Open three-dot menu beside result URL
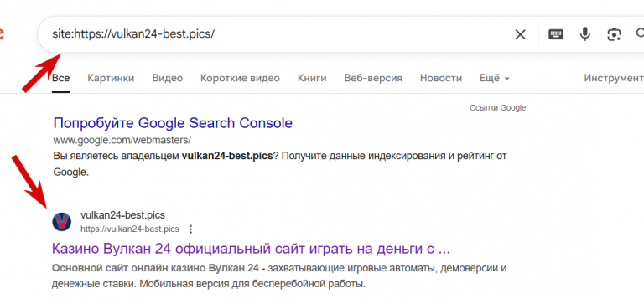The width and height of the screenshot is (644, 304). pyautogui.click(x=190, y=229)
